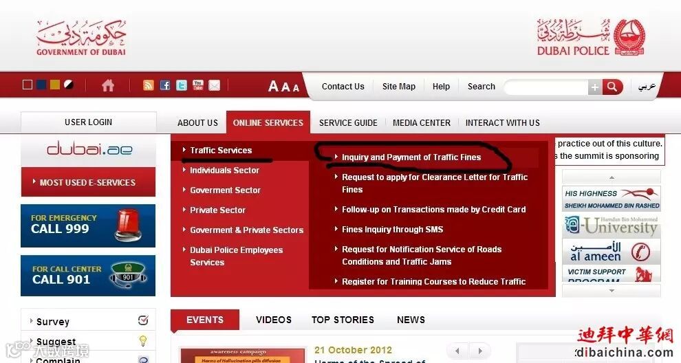Expand the Traffic Services submenu
This screenshot has height=363, width=681.
point(221,151)
